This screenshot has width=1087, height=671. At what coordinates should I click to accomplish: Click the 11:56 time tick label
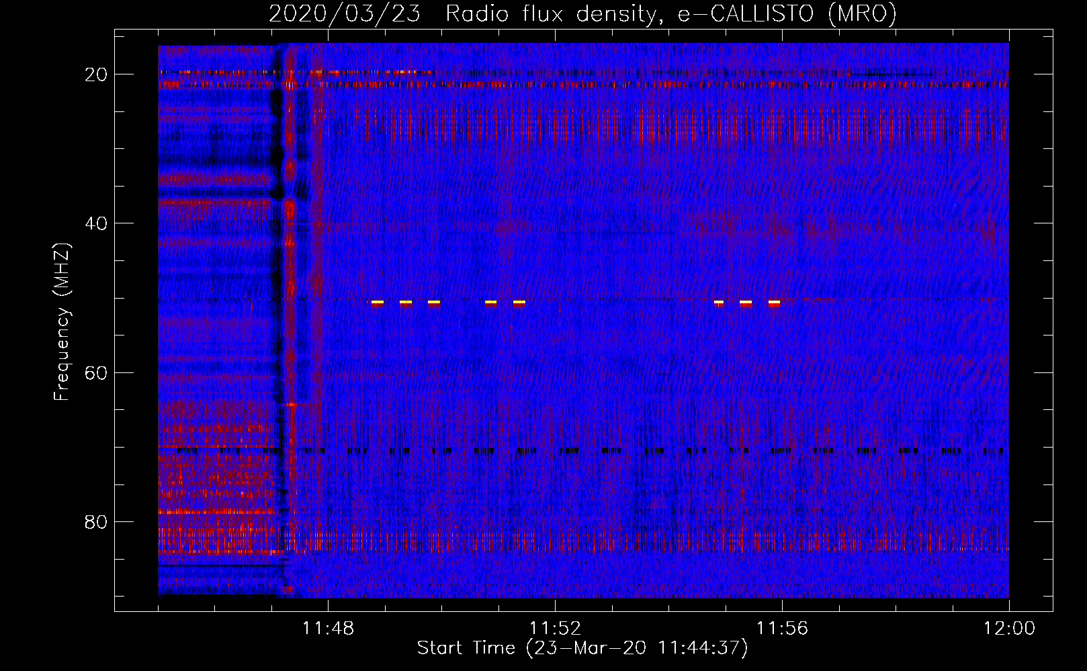[x=782, y=628]
